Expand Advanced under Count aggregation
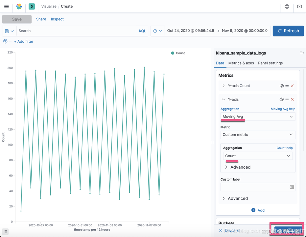This screenshot has width=306, height=237. [x=238, y=167]
